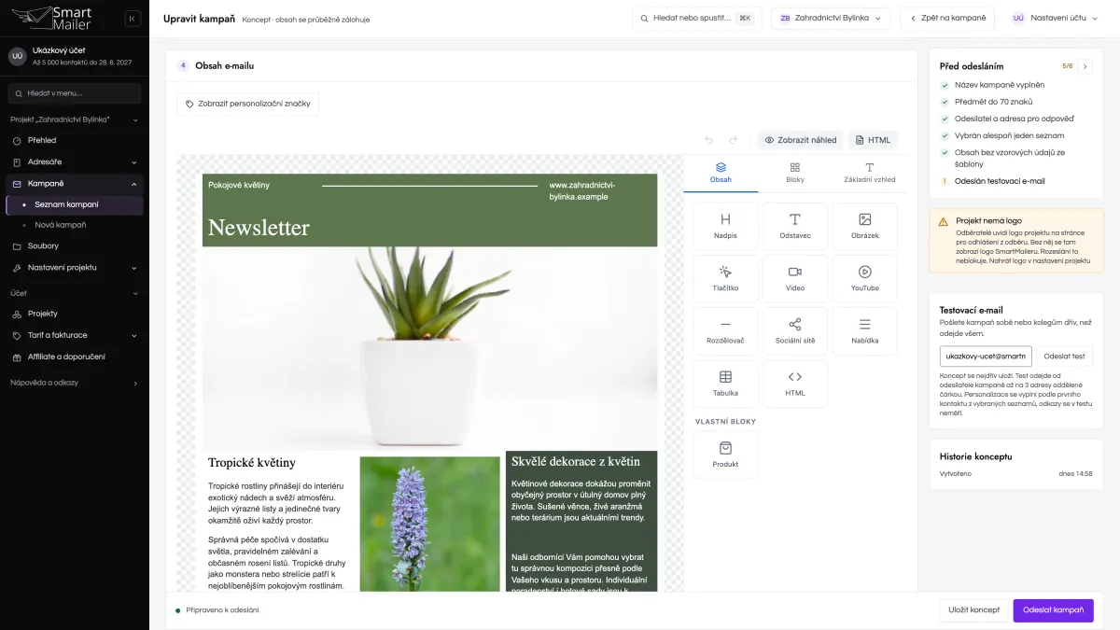Click the test e-mail address field
The height and width of the screenshot is (630, 1120).
point(986,357)
